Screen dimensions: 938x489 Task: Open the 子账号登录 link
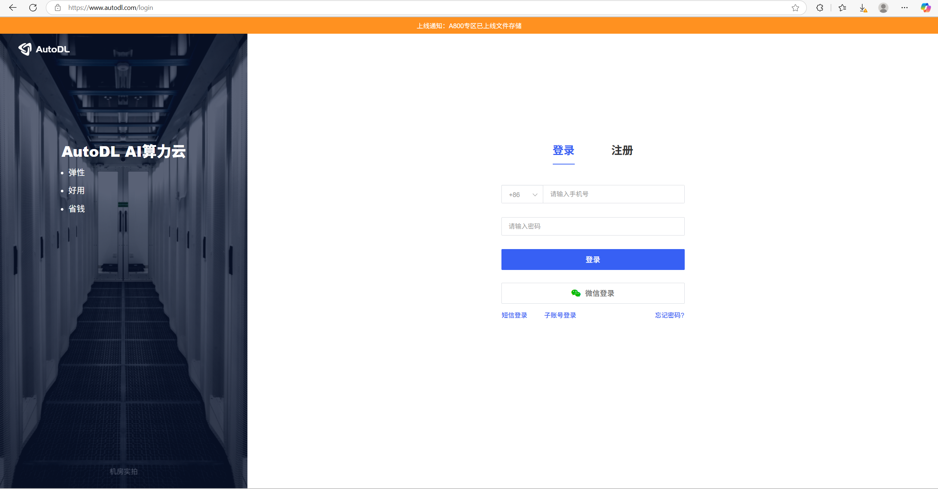click(x=560, y=315)
